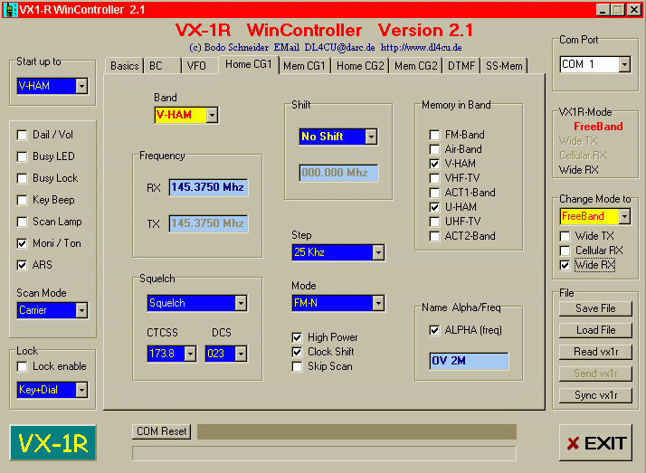Check Wide TX under Change Mode
Screen dimensions: 646x473
point(565,236)
